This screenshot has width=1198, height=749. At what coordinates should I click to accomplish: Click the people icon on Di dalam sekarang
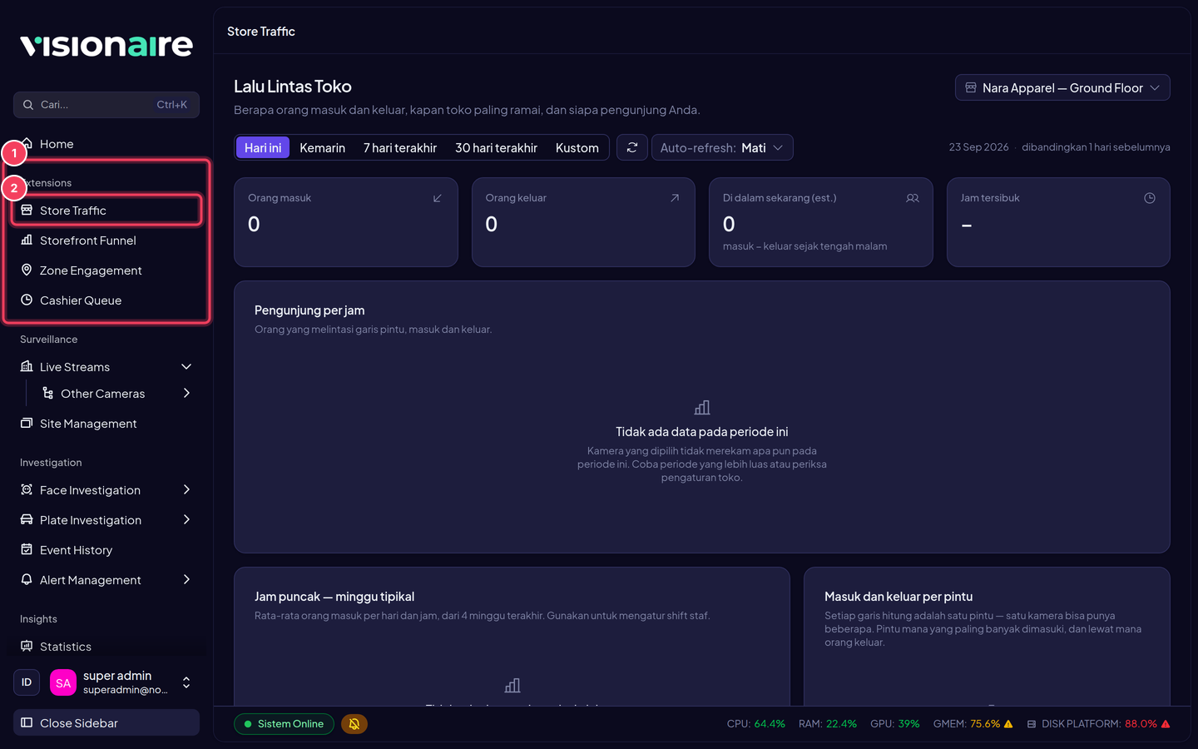coord(913,198)
